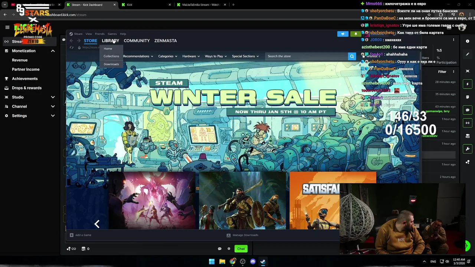Toggle the broadcast signal icon in right toolbar
Screen dimensions: 475x267
pos(468,123)
